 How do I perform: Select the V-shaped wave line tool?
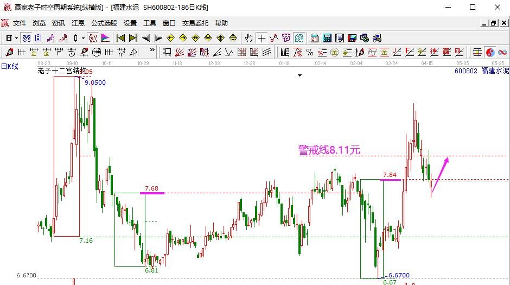229,52
